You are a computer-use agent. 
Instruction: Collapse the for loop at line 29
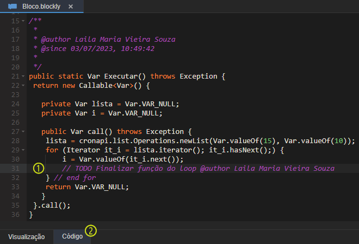tap(23, 150)
